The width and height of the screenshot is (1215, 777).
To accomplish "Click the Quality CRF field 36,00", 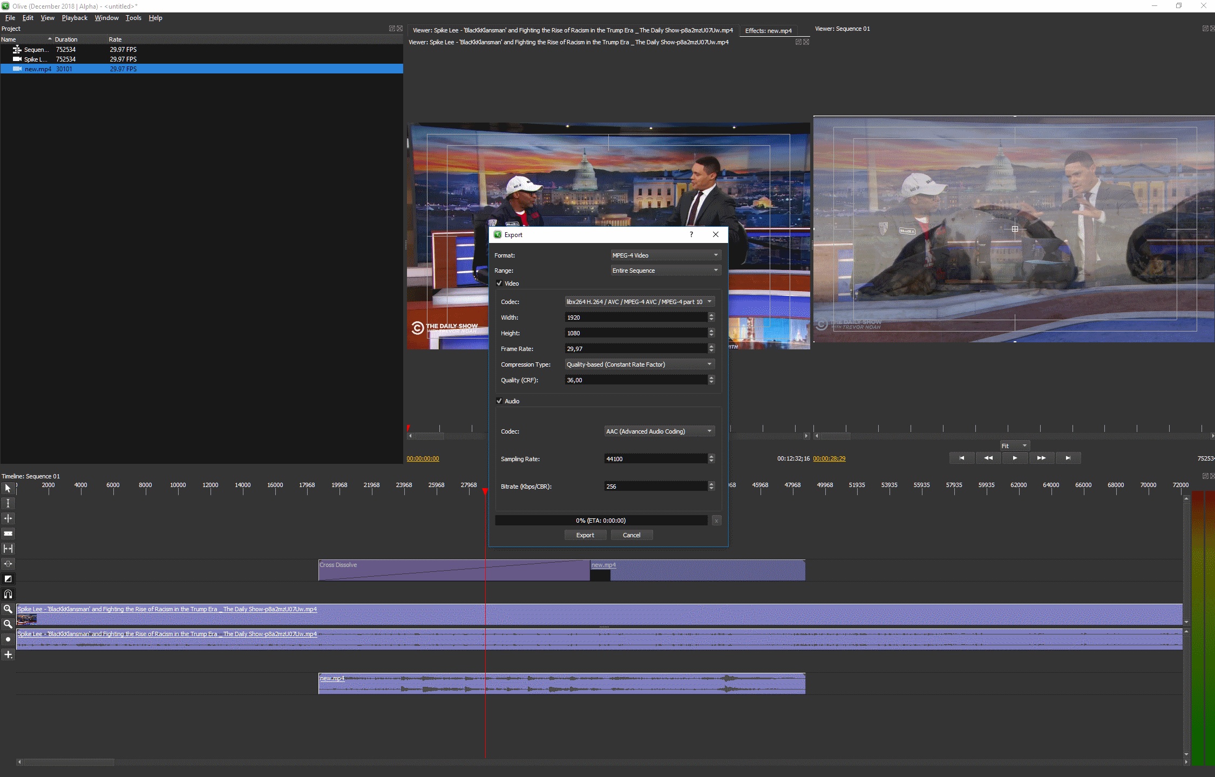I will (636, 380).
